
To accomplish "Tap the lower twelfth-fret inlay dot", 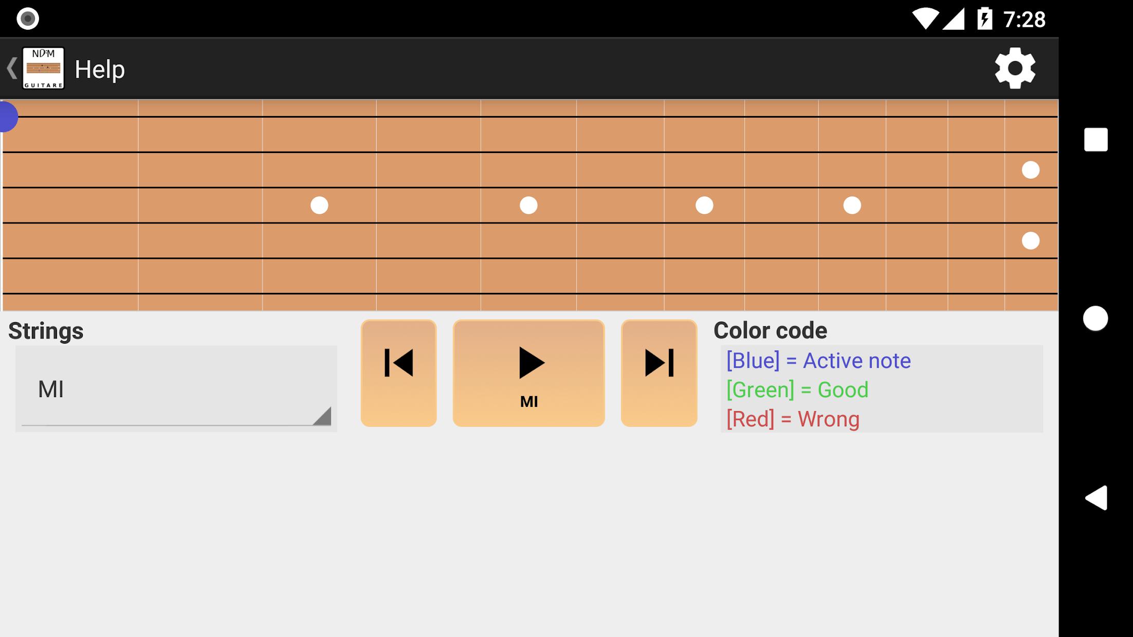I will [1030, 240].
